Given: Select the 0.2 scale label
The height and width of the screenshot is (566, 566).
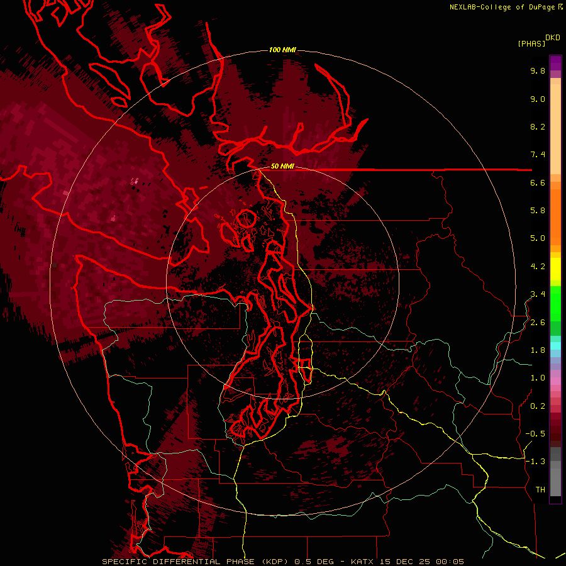Looking at the screenshot, I should tap(538, 406).
